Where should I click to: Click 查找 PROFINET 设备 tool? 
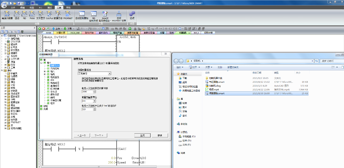[x=119, y=16]
